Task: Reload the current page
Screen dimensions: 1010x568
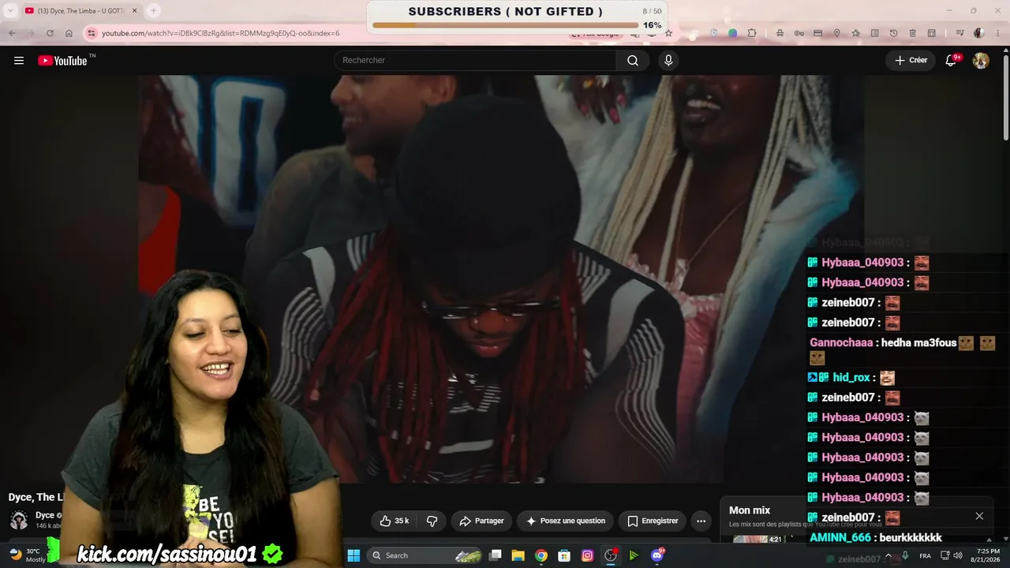Action: [x=50, y=33]
